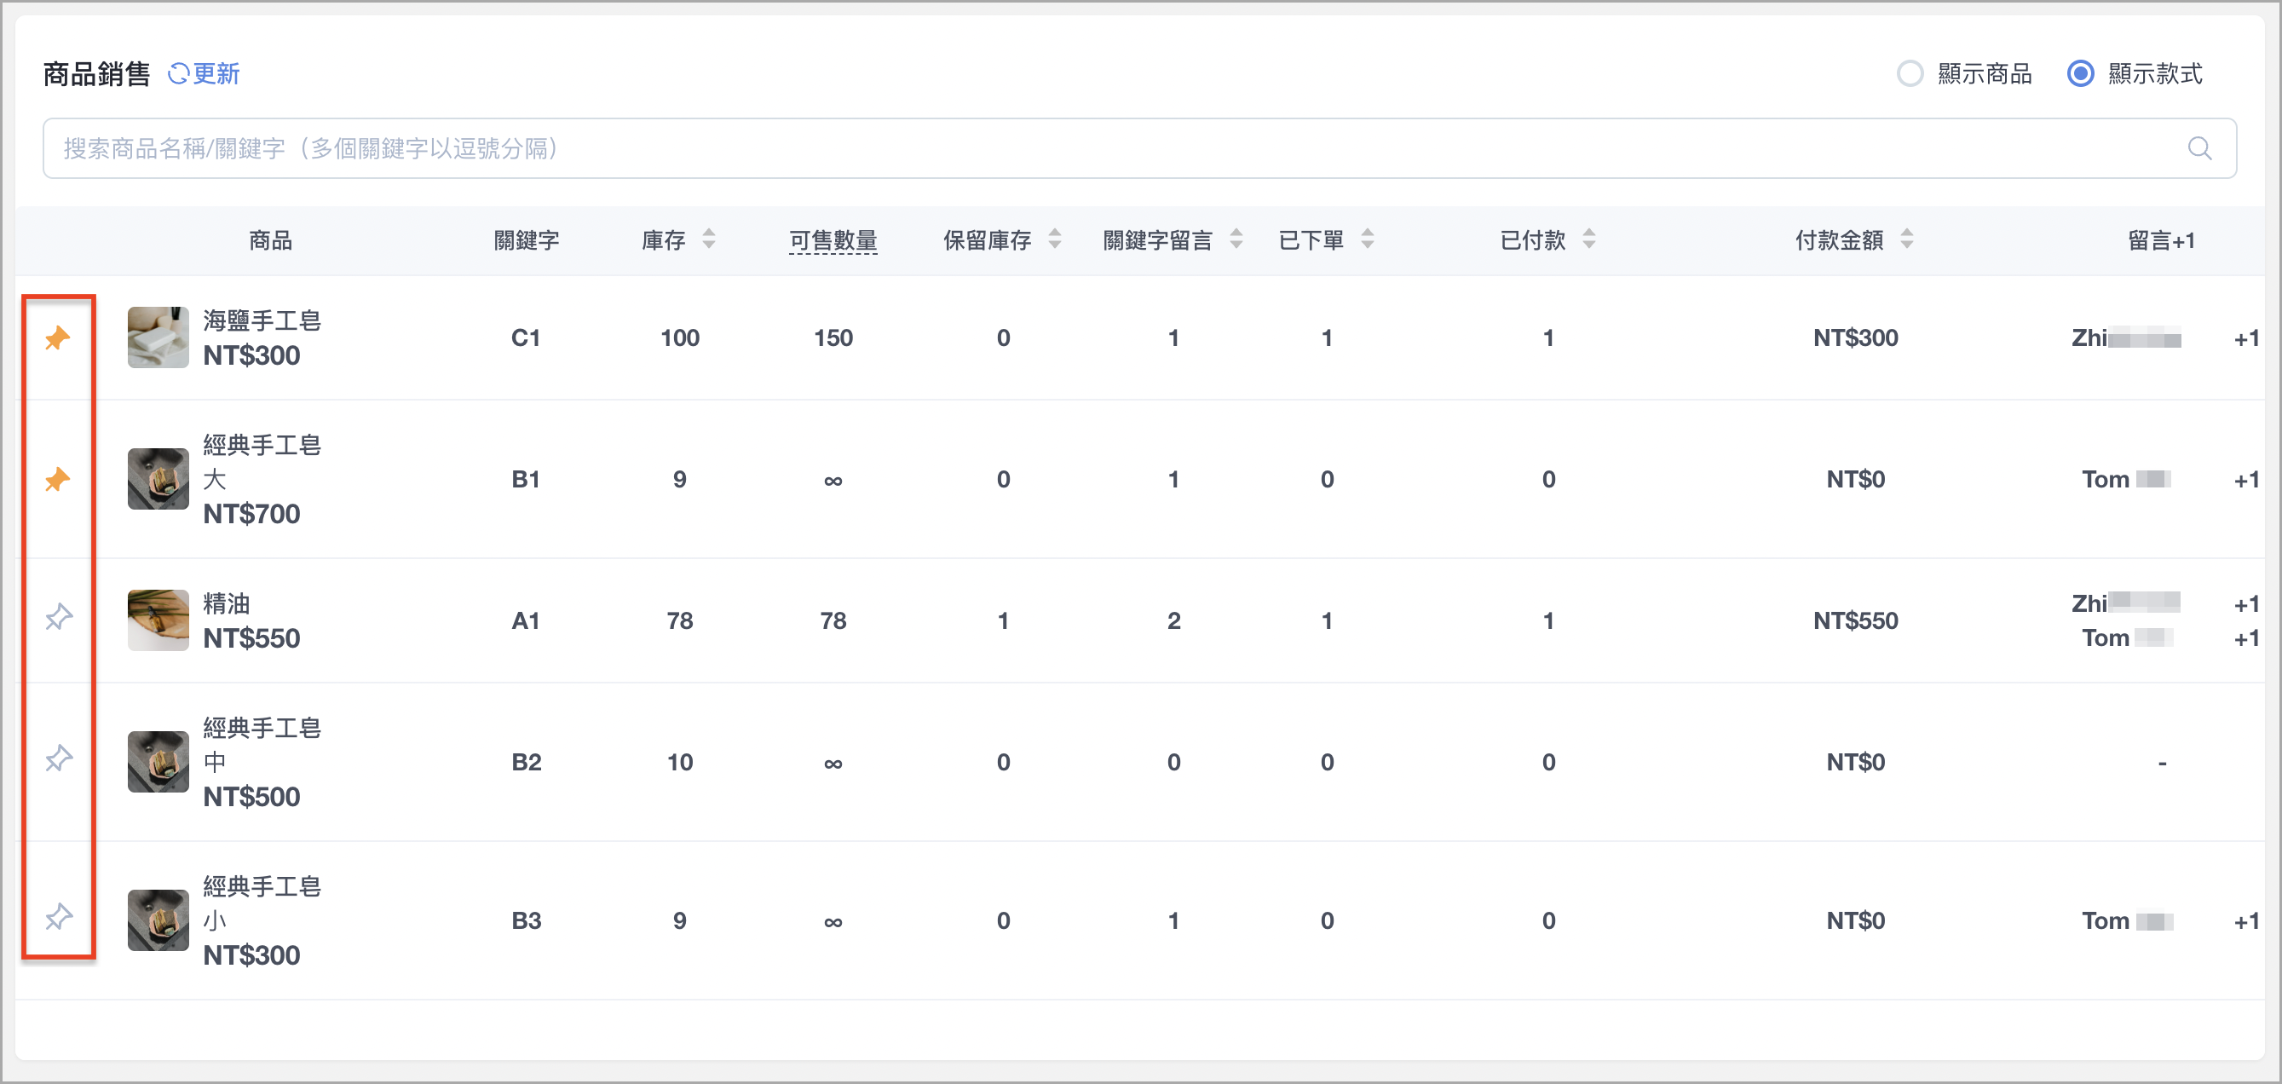Click stock value 10 in B2 row
2282x1084 pixels.
(x=679, y=762)
